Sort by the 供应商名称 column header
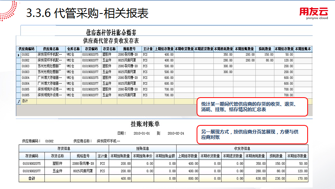Screen dimensions: 335x189 (51, 49)
